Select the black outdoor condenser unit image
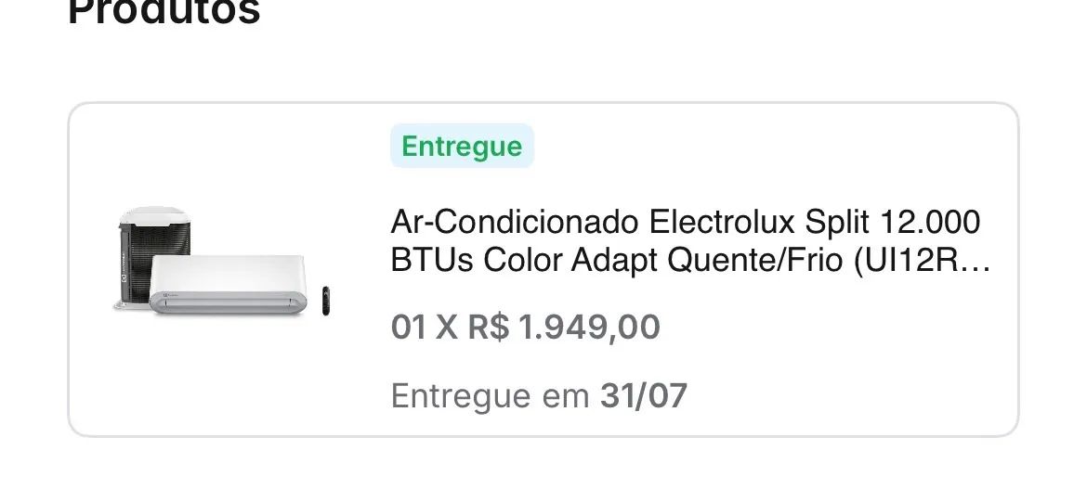The image size is (1087, 502). pyautogui.click(x=154, y=256)
